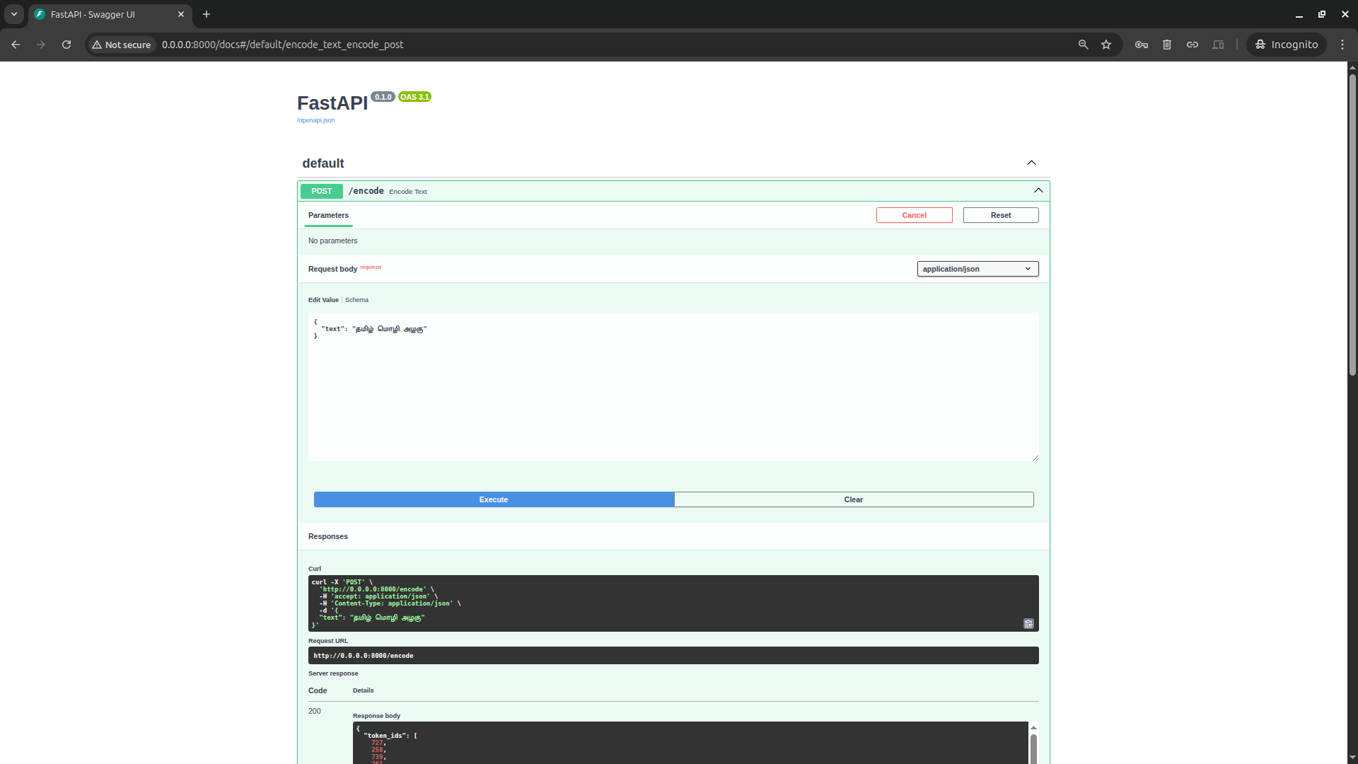
Task: Click the page scrollbar down arrow
Action: click(1352, 758)
